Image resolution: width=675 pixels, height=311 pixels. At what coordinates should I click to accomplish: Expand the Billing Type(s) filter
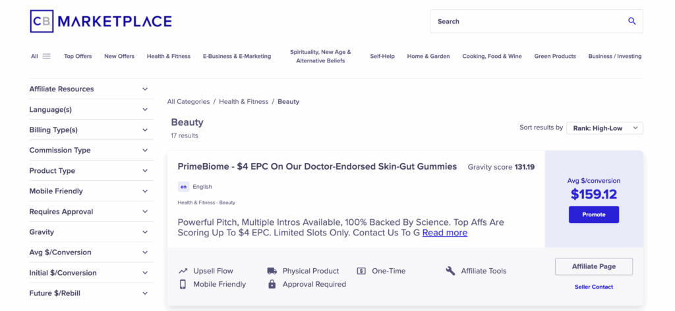pyautogui.click(x=89, y=130)
